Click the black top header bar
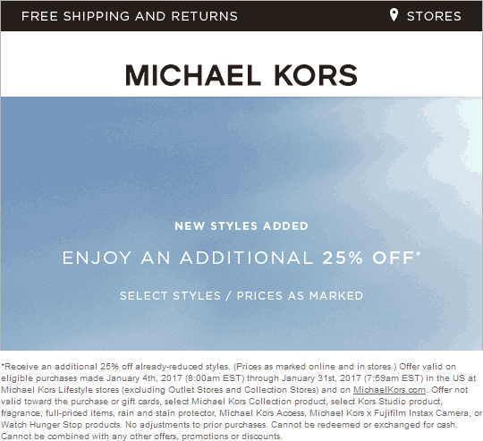 tap(241, 16)
